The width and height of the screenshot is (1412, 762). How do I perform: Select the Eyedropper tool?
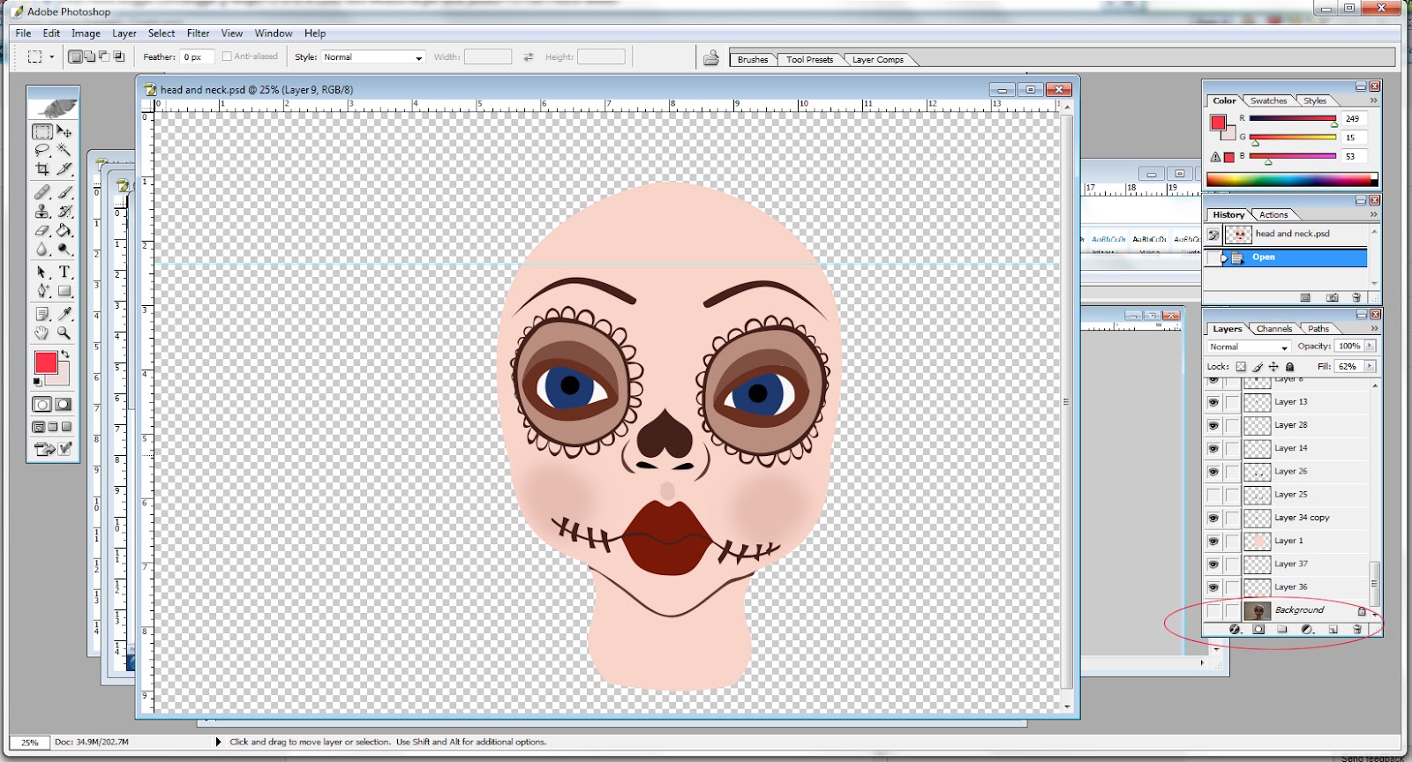pos(64,314)
